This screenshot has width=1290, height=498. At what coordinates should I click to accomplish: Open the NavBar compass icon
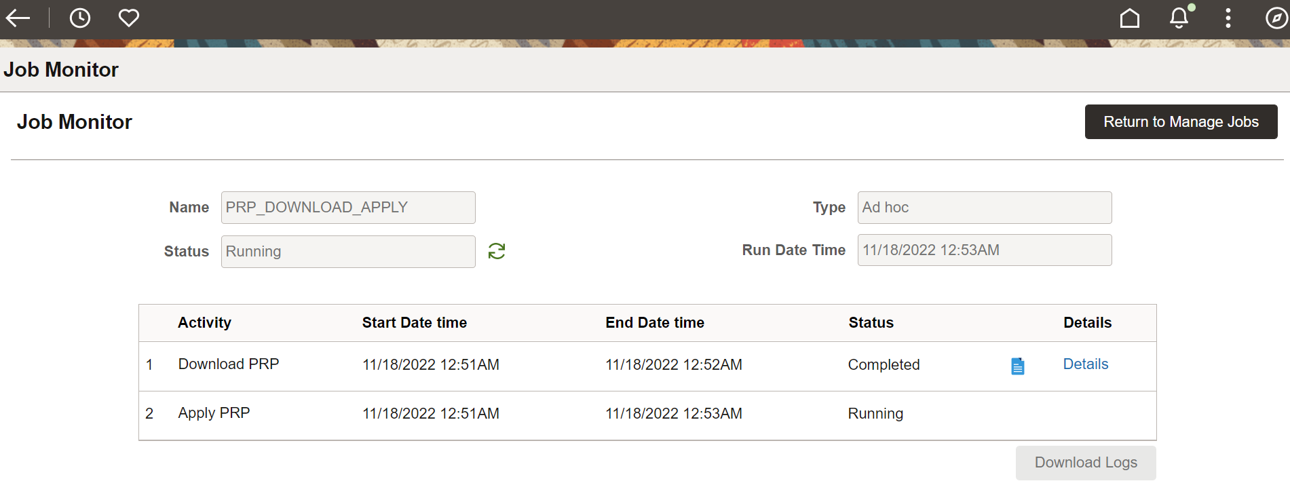1276,18
